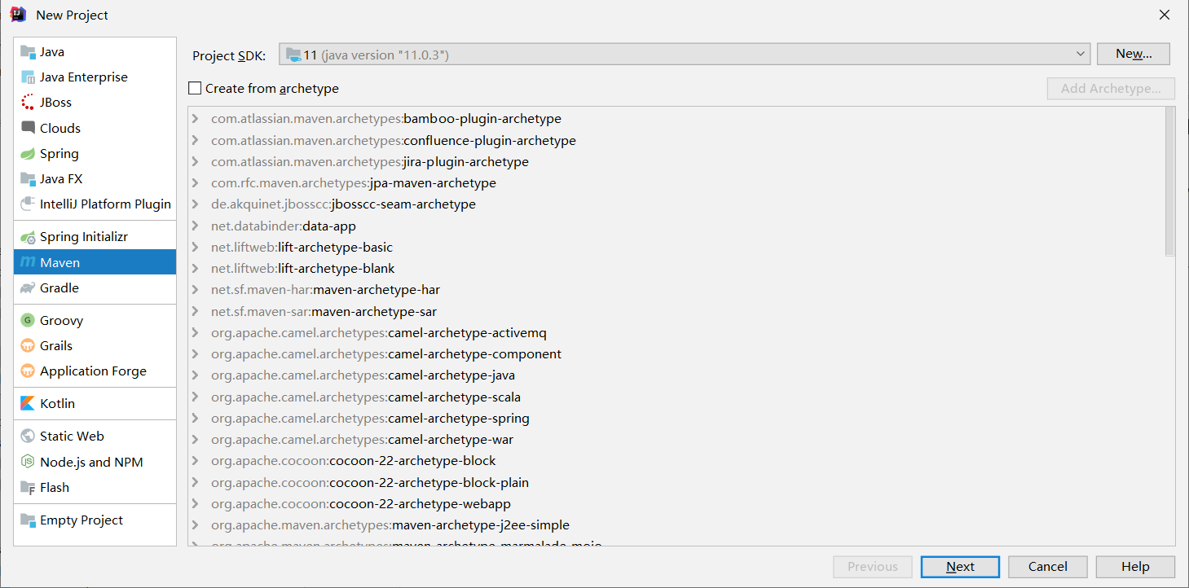Click the JBoss red dotted icon
The height and width of the screenshot is (588, 1189).
(28, 103)
